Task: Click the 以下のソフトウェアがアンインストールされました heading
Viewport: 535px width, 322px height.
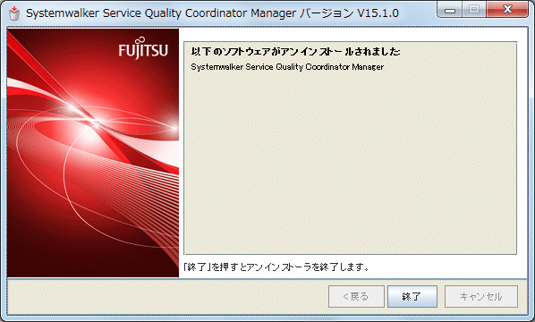Action: [295, 52]
